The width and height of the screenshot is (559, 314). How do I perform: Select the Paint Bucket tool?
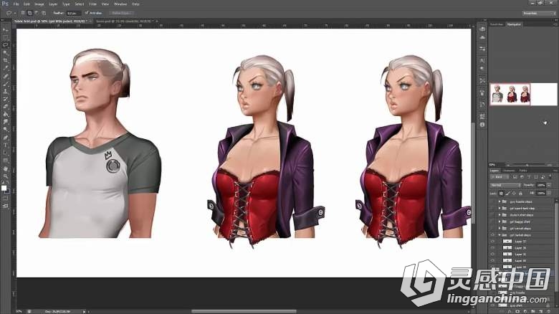pos(5,114)
